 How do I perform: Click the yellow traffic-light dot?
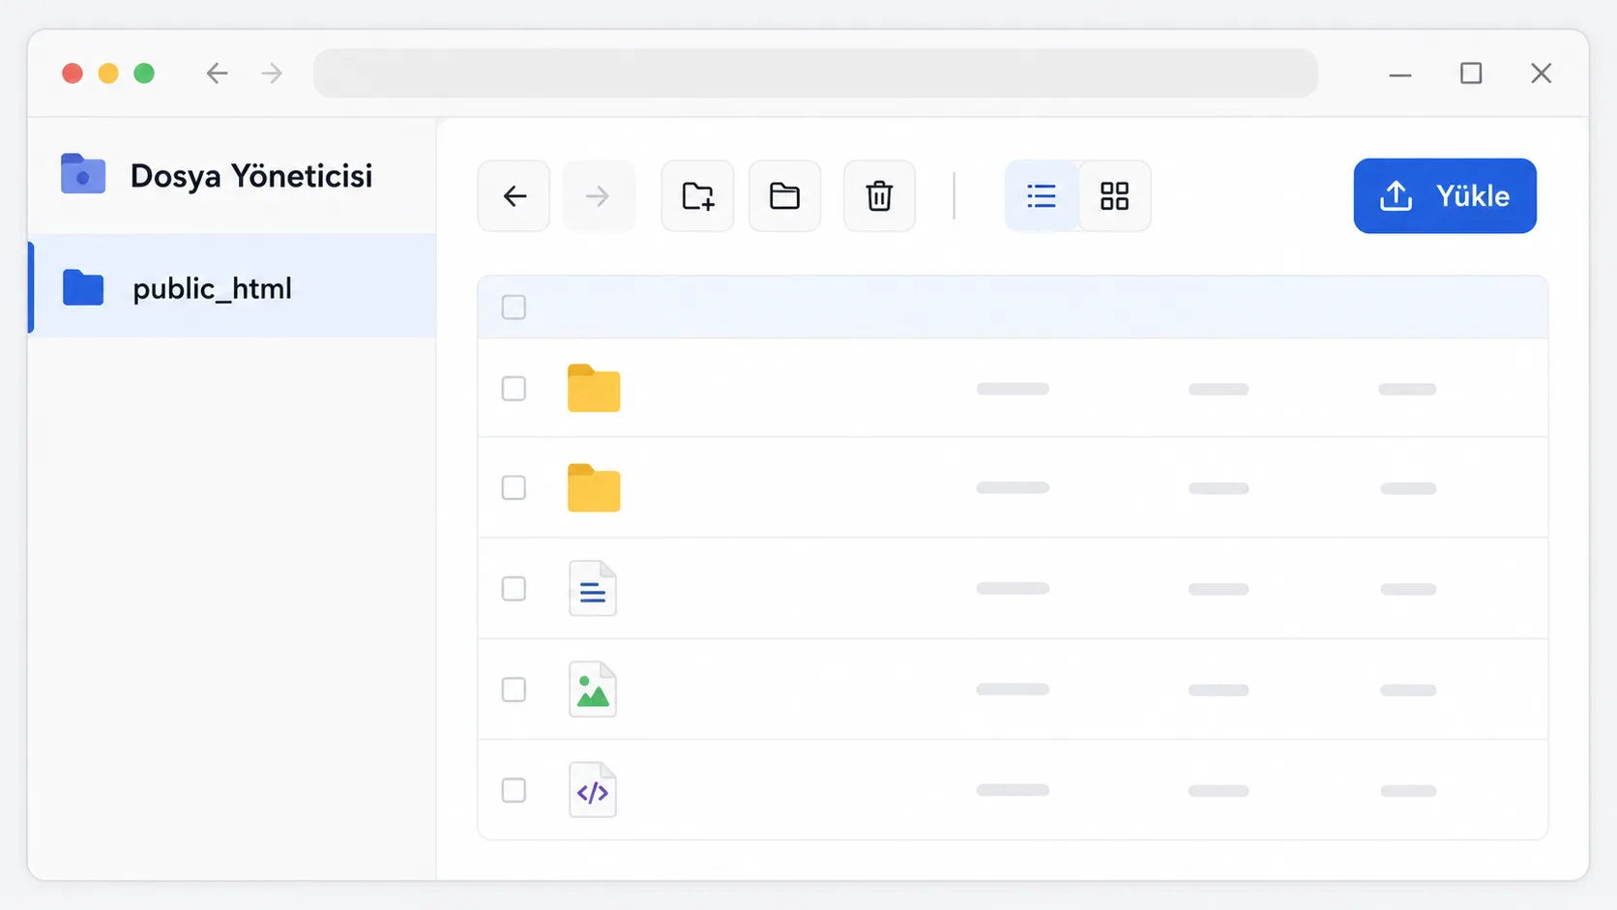(x=108, y=73)
